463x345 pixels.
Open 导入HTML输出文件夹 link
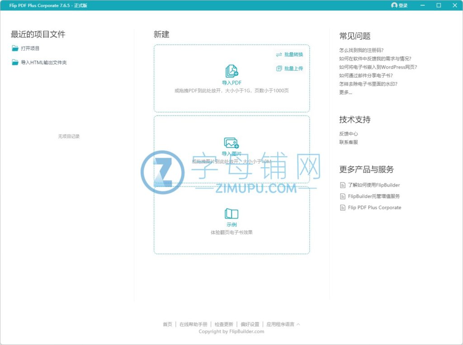(x=44, y=62)
